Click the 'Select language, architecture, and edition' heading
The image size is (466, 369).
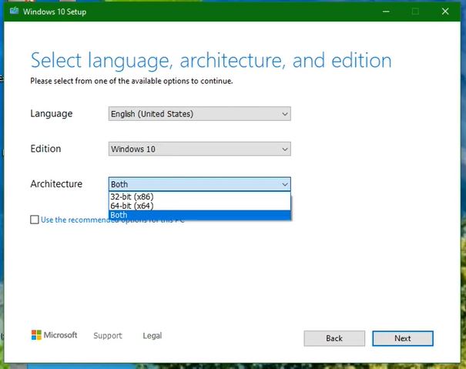coord(211,61)
